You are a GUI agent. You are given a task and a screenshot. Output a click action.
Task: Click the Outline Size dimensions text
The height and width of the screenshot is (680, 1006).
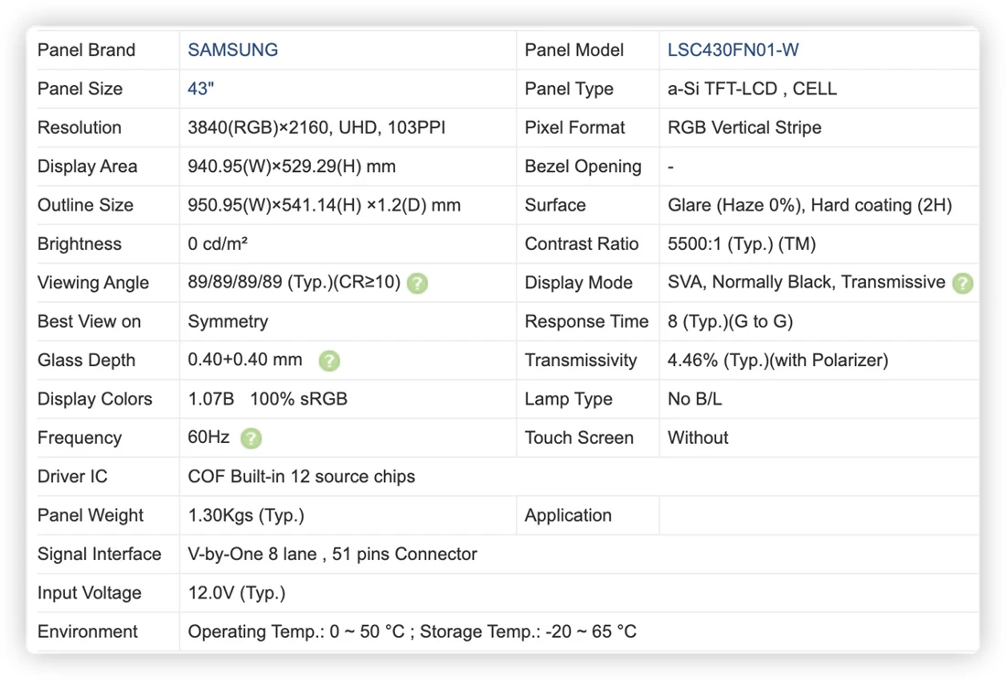click(x=324, y=206)
